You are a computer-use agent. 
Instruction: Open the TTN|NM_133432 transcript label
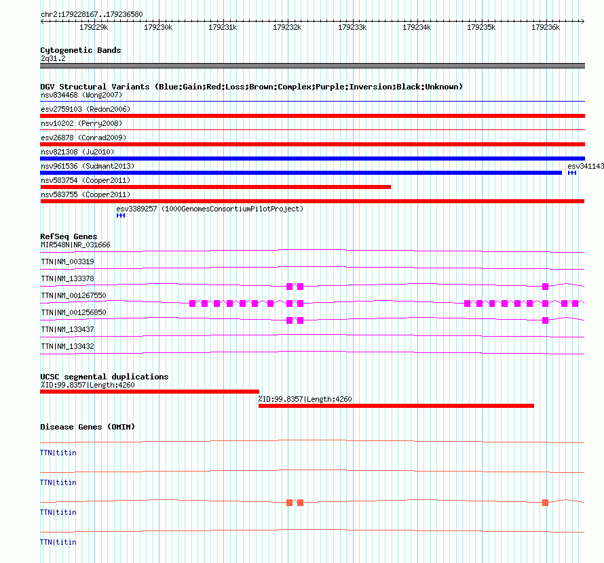67,346
